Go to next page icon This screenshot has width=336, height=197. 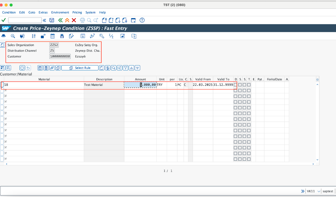[118, 20]
